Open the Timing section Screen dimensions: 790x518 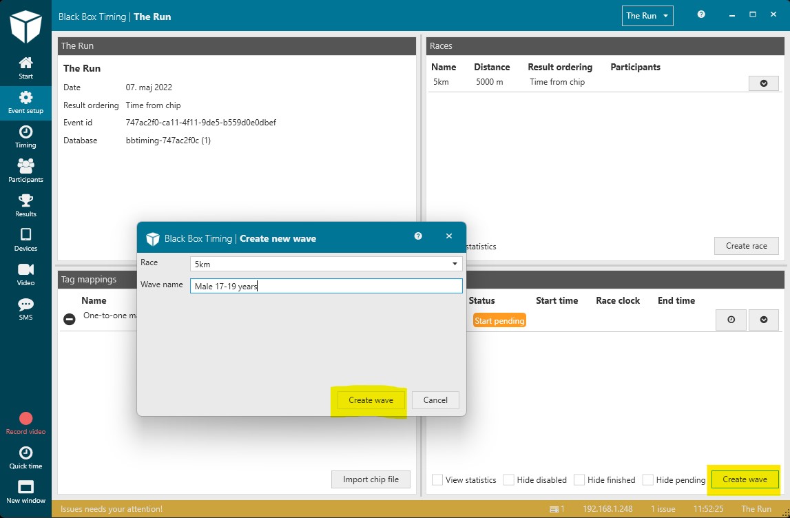tap(25, 137)
